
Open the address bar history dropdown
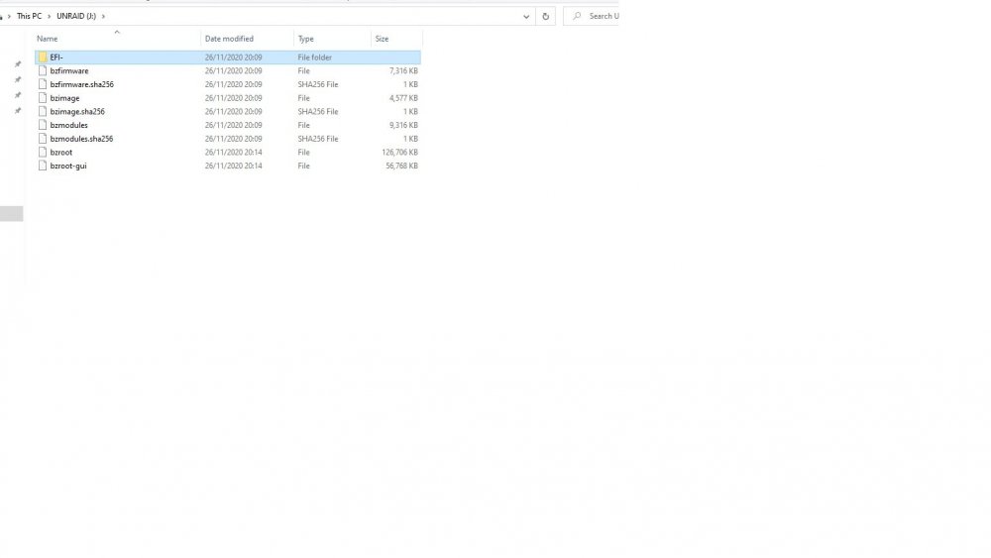[x=526, y=17]
